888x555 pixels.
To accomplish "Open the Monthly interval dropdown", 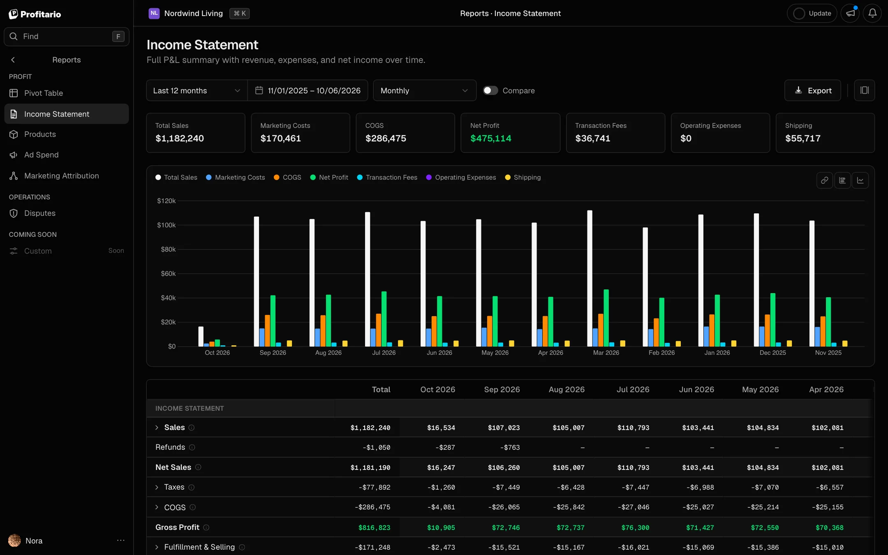I will [425, 90].
